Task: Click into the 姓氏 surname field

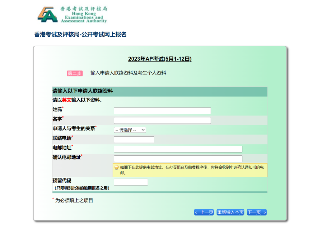Action: tap(162, 111)
